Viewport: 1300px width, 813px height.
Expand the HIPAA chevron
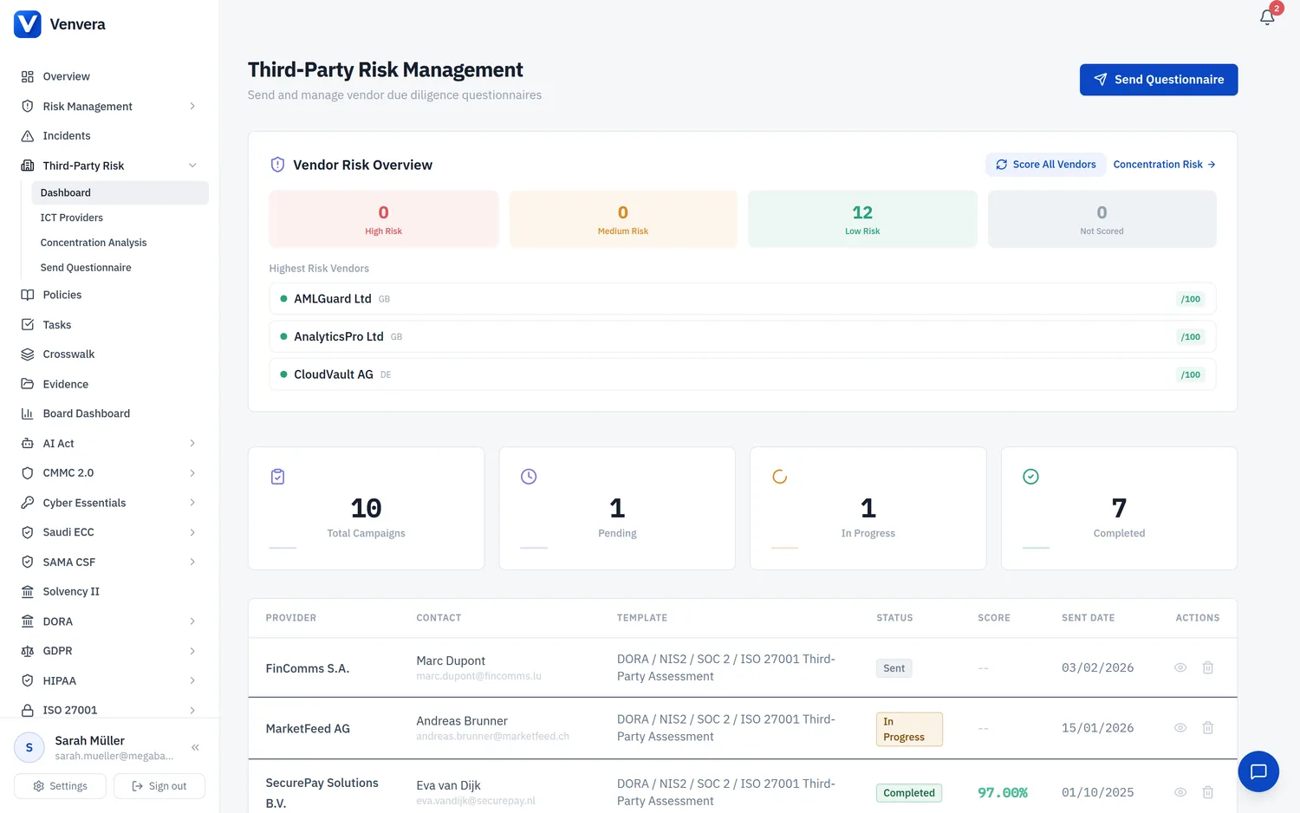click(x=192, y=680)
